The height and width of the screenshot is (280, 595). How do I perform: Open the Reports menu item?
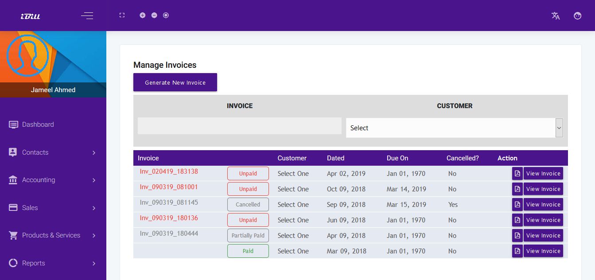(33, 263)
